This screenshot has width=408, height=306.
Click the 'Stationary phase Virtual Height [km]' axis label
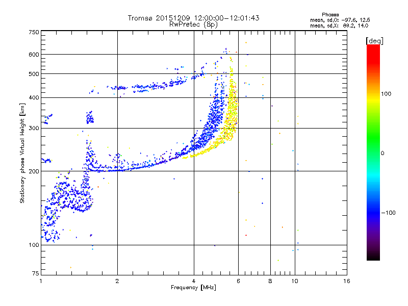point(22,153)
